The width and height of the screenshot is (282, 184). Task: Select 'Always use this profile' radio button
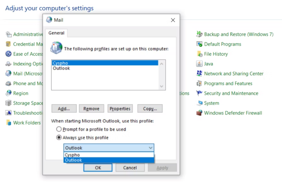(59, 137)
